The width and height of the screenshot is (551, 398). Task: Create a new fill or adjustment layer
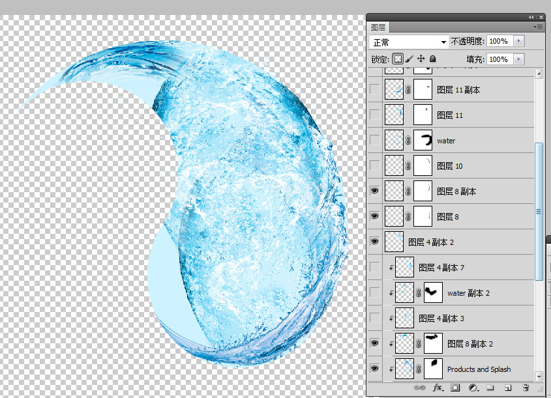coord(473,388)
